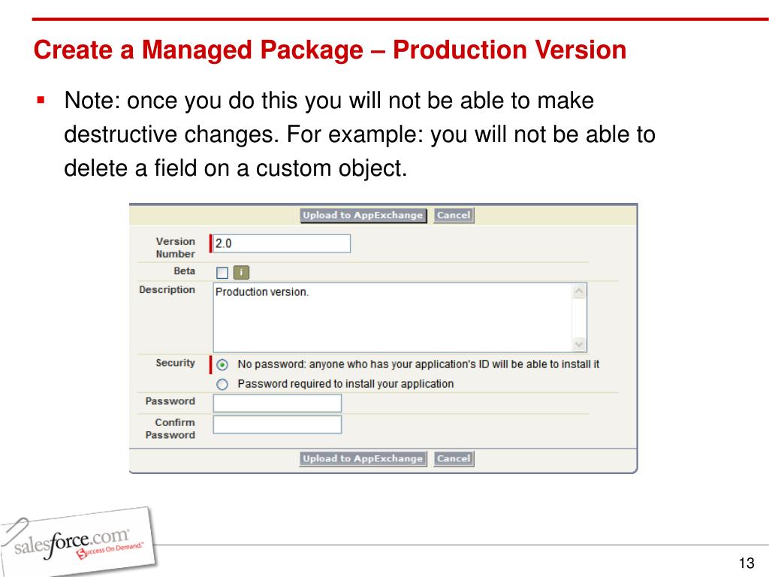Click the description scrollbar down arrow
Image resolution: width=769 pixels, height=577 pixels.
point(579,344)
